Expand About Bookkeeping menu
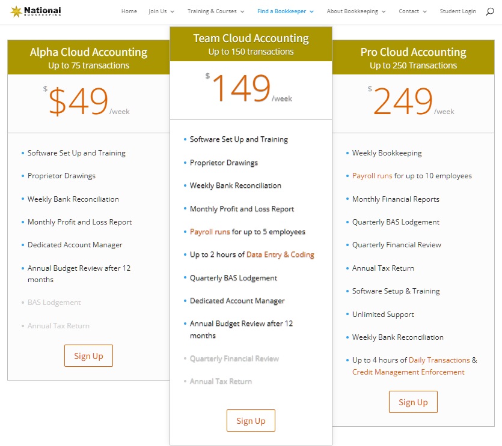This screenshot has width=502, height=446. coord(357,11)
